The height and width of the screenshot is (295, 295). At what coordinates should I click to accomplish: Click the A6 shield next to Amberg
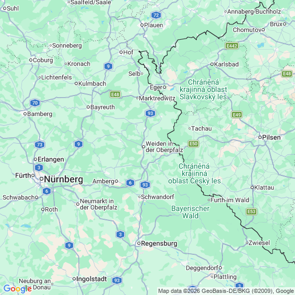click(x=130, y=183)
